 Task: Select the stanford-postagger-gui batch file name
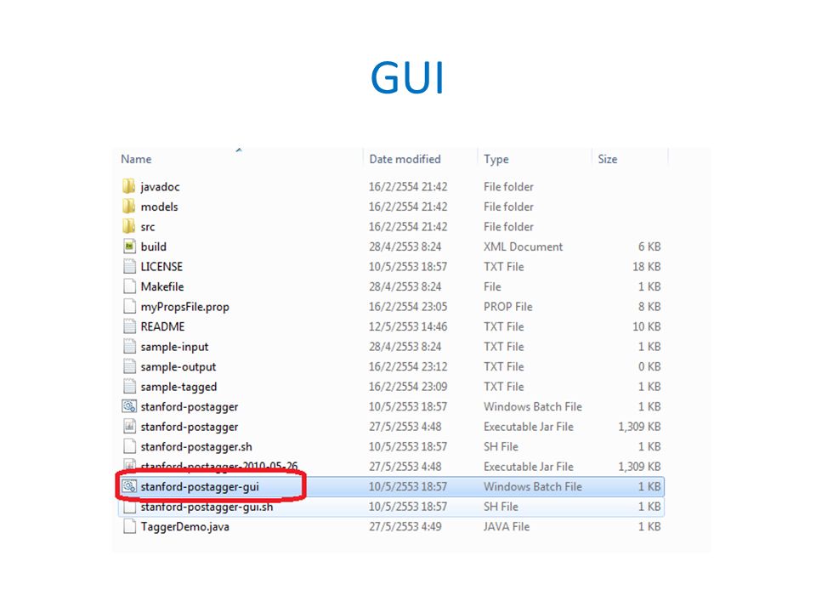click(200, 487)
